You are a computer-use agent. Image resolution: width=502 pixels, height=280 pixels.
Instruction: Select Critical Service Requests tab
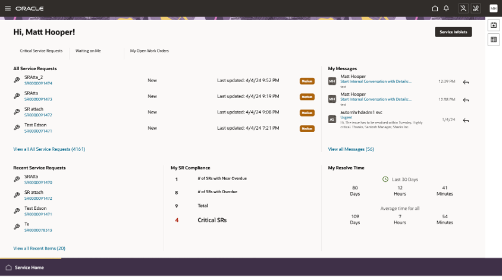tap(41, 51)
